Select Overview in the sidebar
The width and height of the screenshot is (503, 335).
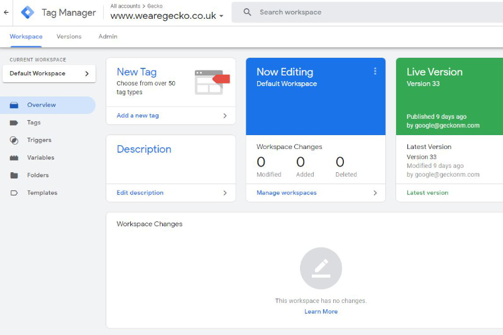click(48, 105)
